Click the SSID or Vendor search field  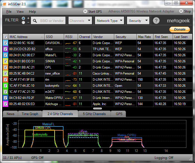click(x=48, y=21)
